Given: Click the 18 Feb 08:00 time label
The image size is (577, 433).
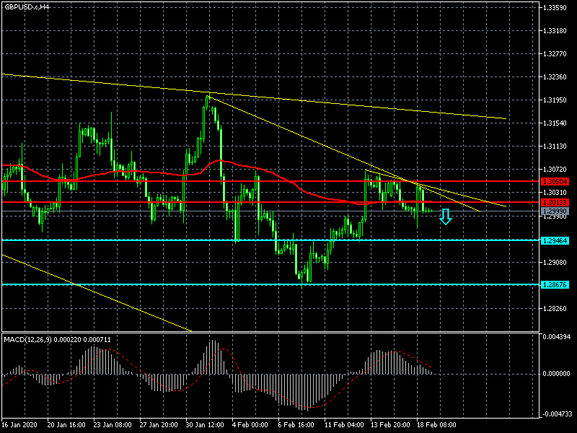Looking at the screenshot, I should [436, 424].
